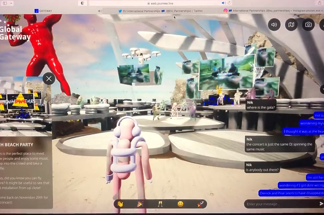This screenshot has width=324, height=215.
Task: Click the Safari share button
Action: coord(319,3)
